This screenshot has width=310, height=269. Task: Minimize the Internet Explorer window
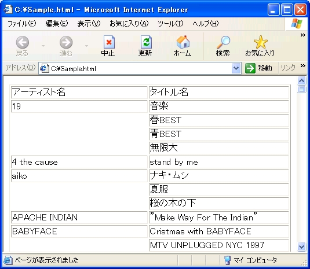(x=273, y=9)
